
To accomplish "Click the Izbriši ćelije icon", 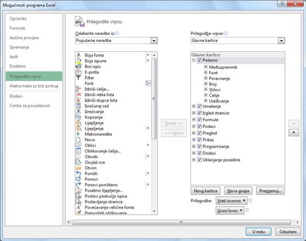I will pos(78,89).
